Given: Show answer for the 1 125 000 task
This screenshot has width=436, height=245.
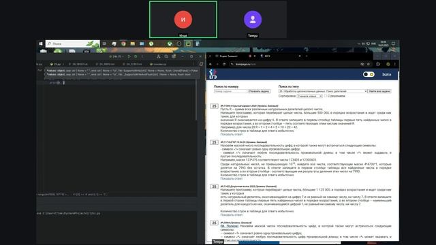Looking at the screenshot, I should click(x=232, y=215).
